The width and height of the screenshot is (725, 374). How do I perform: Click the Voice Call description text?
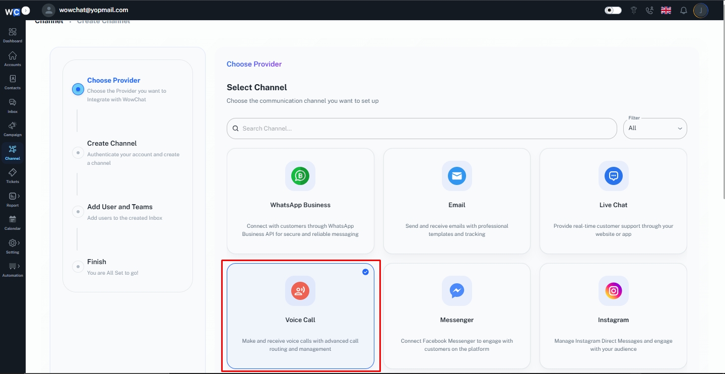300,345
